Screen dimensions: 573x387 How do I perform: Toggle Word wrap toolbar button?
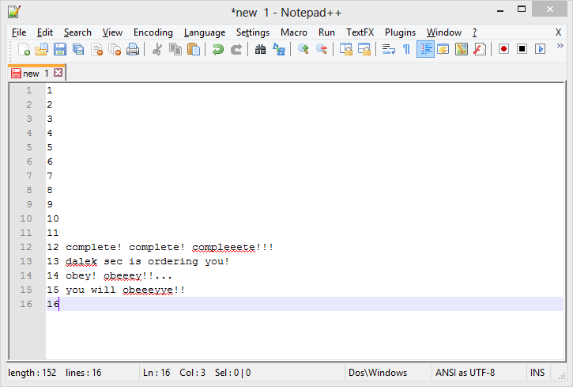pyautogui.click(x=388, y=49)
